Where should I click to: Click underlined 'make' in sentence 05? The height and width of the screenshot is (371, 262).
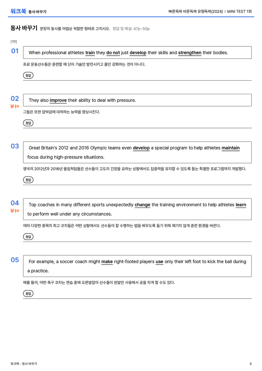tap(107, 262)
